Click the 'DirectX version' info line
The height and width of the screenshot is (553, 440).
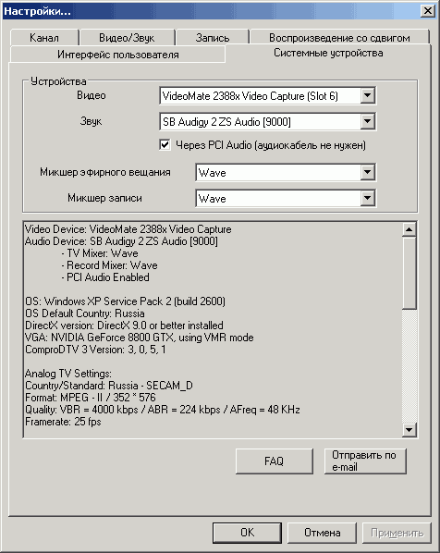(124, 326)
